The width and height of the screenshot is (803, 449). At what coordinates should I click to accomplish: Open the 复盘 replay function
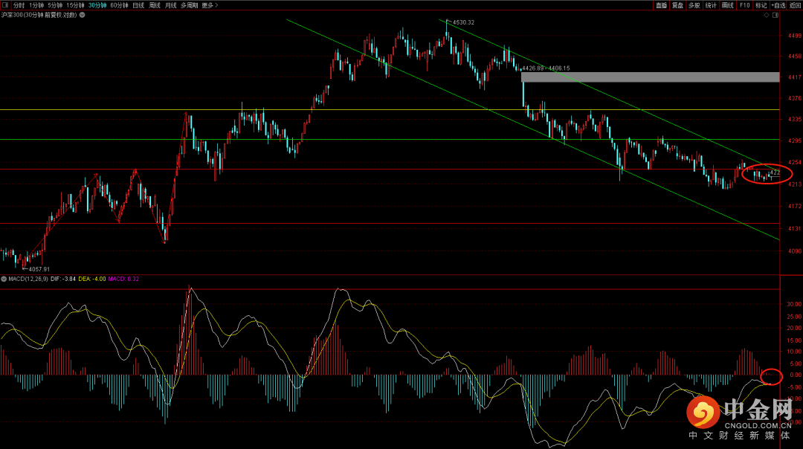coord(677,5)
